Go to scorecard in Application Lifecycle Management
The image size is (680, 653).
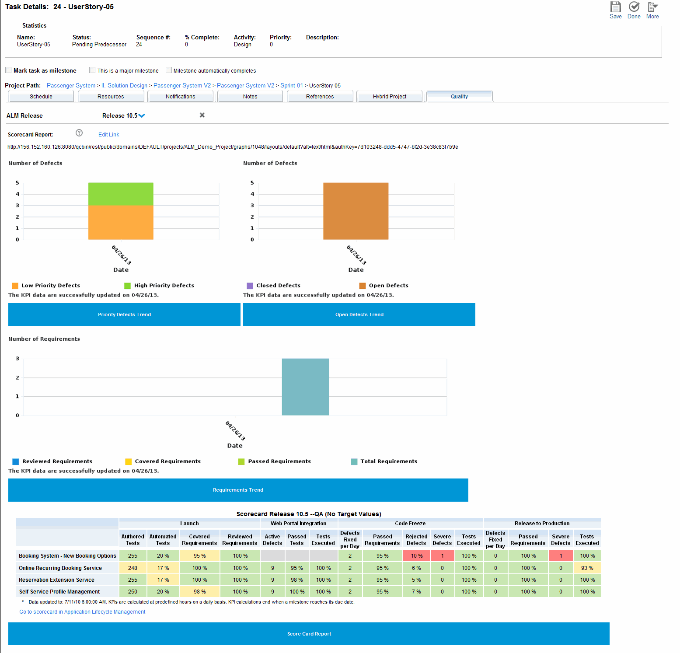pyautogui.click(x=82, y=612)
